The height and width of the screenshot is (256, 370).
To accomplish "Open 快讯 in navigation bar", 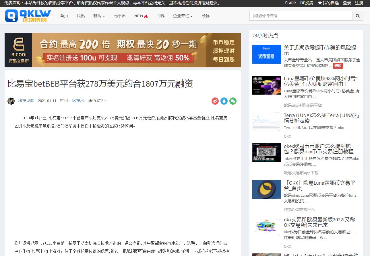I will 81,16.
